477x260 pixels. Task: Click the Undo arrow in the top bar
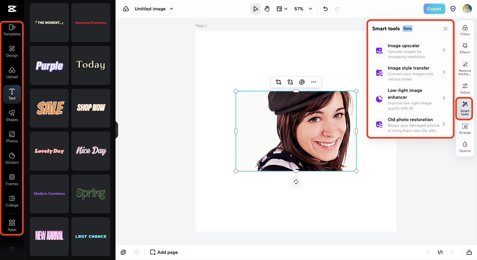tap(325, 9)
